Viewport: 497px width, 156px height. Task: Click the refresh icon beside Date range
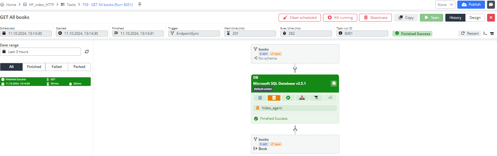point(87,52)
